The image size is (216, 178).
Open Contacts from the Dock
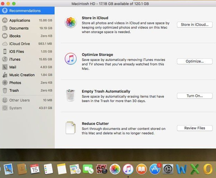tap(21, 169)
